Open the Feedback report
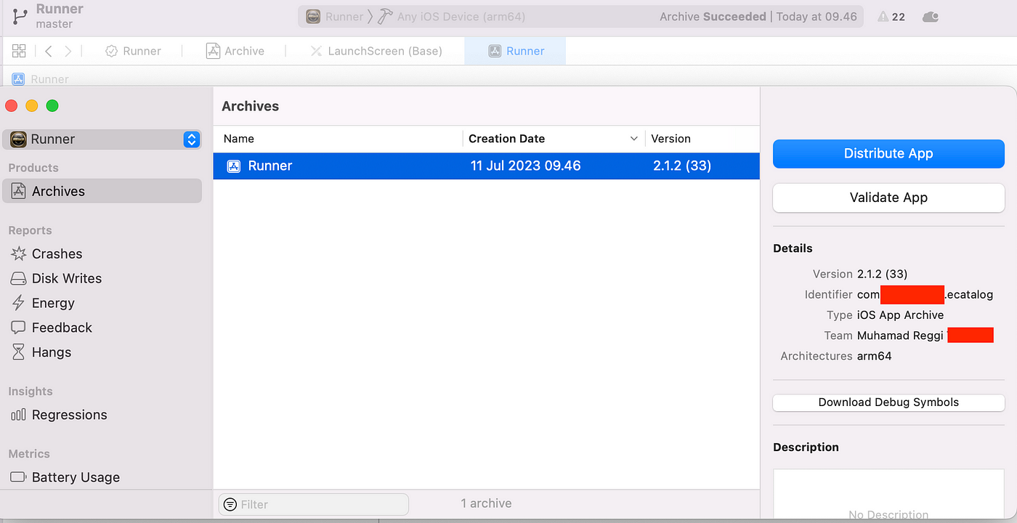The width and height of the screenshot is (1017, 523). [62, 328]
